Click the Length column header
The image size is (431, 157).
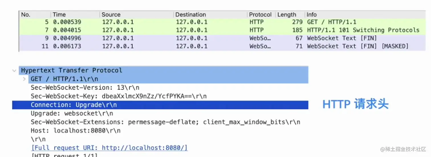click(x=290, y=15)
